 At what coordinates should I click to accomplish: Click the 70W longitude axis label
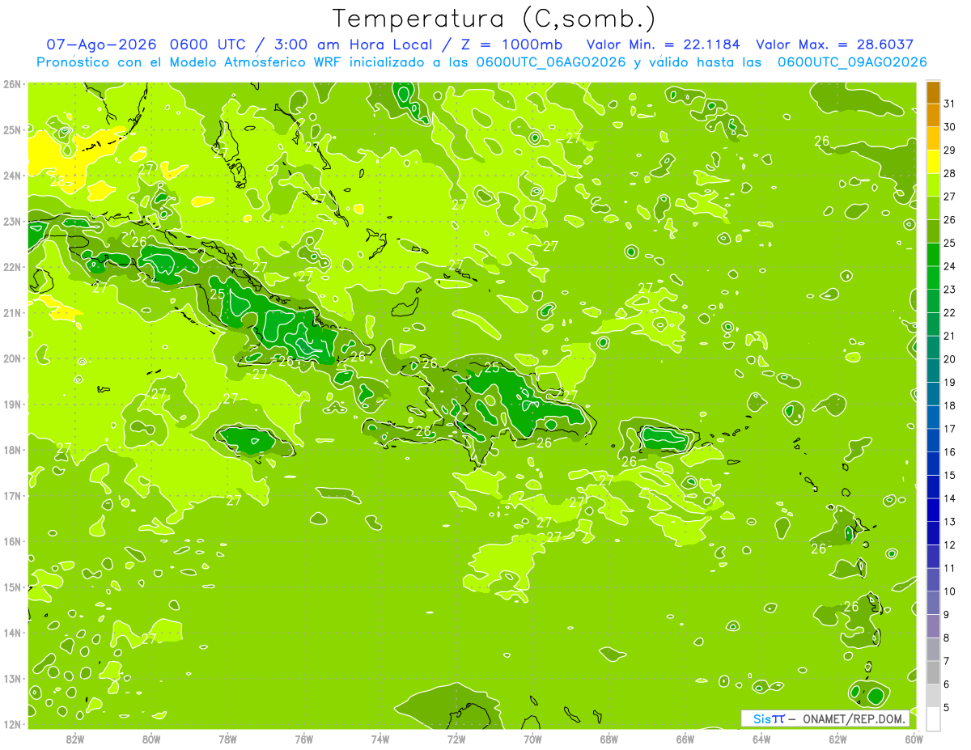click(x=532, y=739)
